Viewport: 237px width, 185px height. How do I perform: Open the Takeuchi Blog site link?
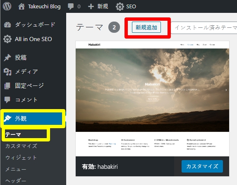pos(44,7)
